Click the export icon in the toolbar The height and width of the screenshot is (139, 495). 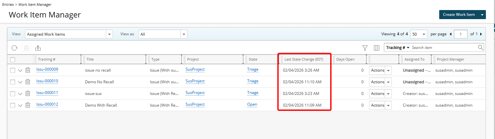(x=38, y=48)
